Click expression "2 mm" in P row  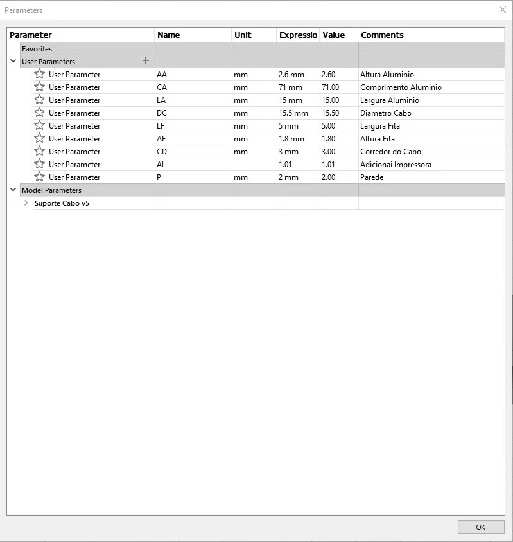299,177
